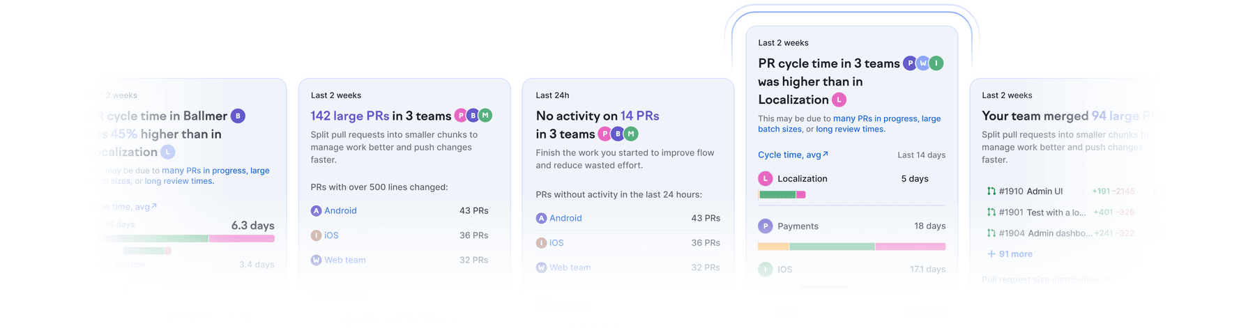Click the Payments row avatar icon
The height and width of the screenshot is (328, 1255).
click(766, 226)
